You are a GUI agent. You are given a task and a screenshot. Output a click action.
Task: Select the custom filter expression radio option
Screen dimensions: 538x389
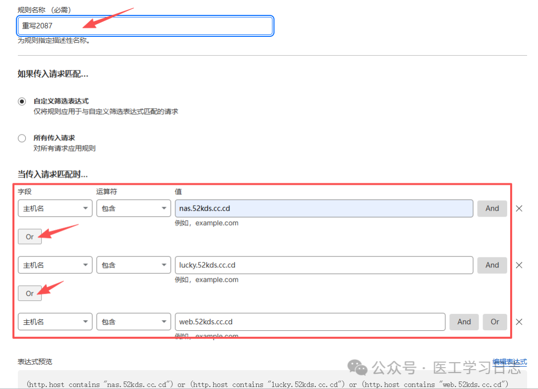point(22,101)
